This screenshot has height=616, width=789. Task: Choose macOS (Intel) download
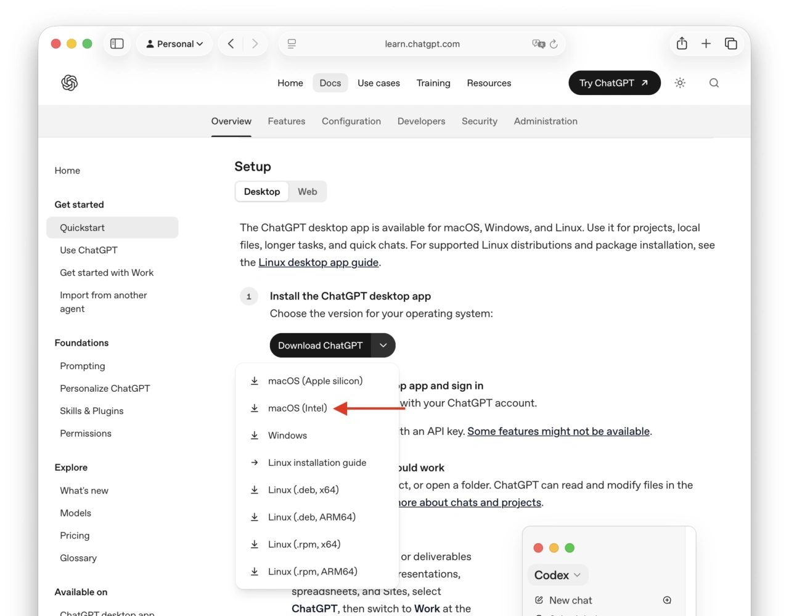(x=317, y=408)
